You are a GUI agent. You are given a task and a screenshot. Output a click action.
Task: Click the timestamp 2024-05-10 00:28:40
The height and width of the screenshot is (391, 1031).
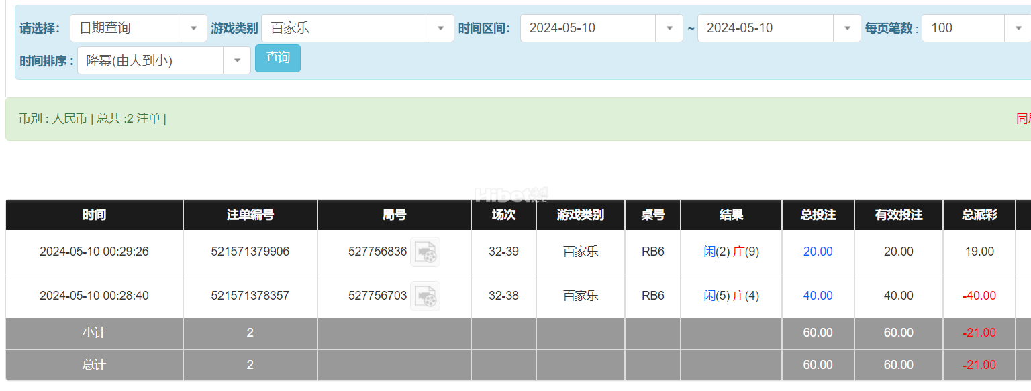click(x=95, y=296)
